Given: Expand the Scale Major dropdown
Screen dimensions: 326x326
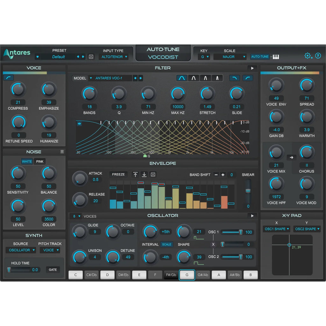Looking at the screenshot, I should click(230, 57).
